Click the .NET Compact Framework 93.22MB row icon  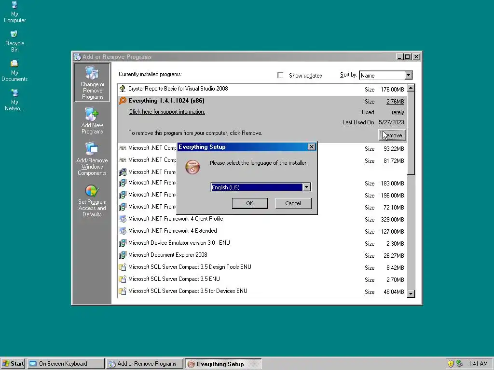[122, 148]
